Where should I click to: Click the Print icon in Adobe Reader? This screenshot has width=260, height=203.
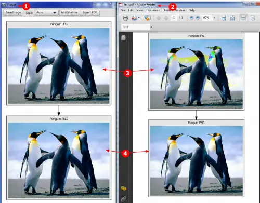(125, 18)
